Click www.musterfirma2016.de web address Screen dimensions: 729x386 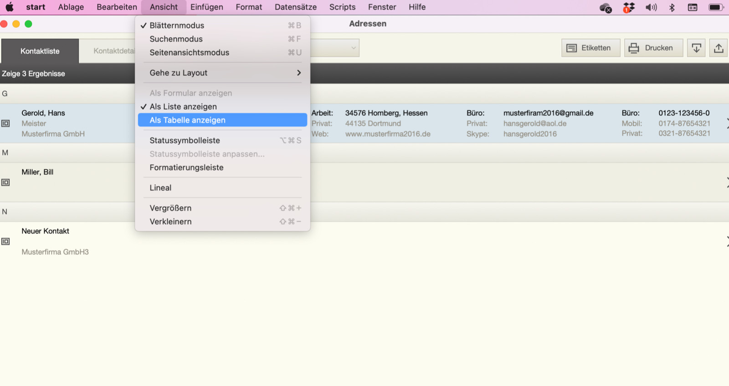pos(388,134)
